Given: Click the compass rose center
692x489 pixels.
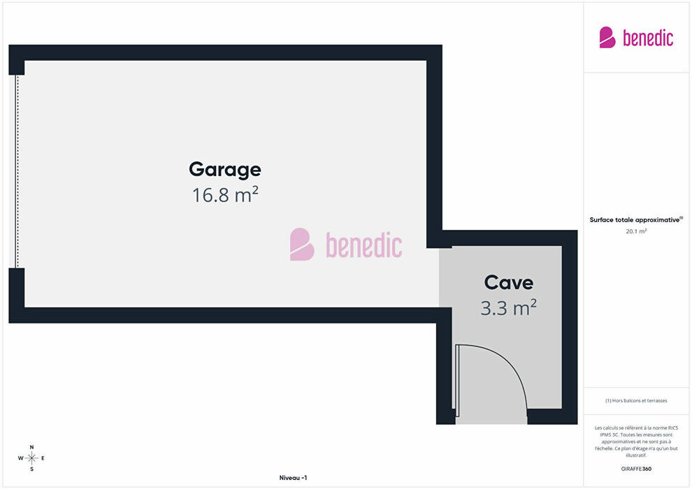Looking at the screenshot, I should tap(31, 458).
